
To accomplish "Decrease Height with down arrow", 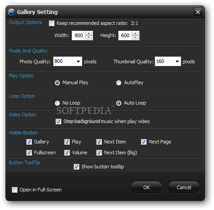I will (135, 38).
